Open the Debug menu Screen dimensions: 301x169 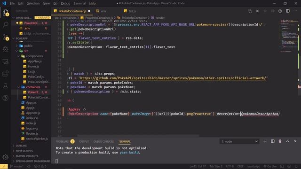65,3
